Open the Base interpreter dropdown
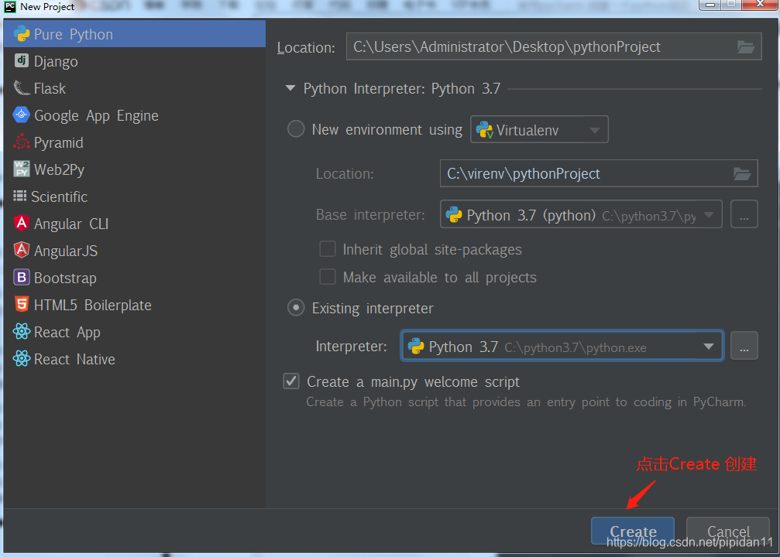The height and width of the screenshot is (557, 780). tap(581, 214)
